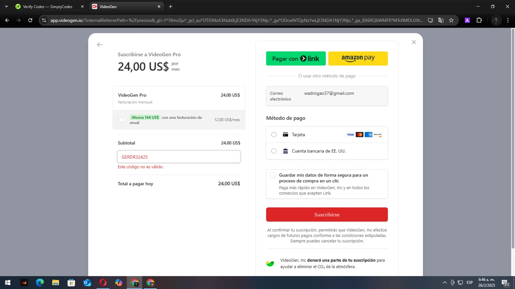Click the install app icon in address bar
The width and height of the screenshot is (515, 289).
[431, 20]
